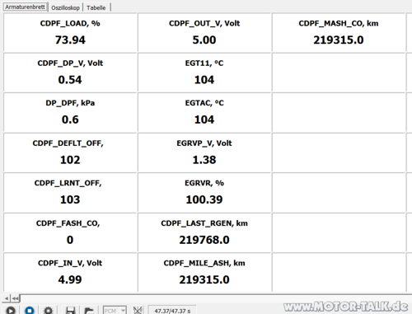Image resolution: width=412 pixels, height=314 pixels.
Task: Click the CDPF_MILE_ASH, km label
Action: (x=204, y=263)
